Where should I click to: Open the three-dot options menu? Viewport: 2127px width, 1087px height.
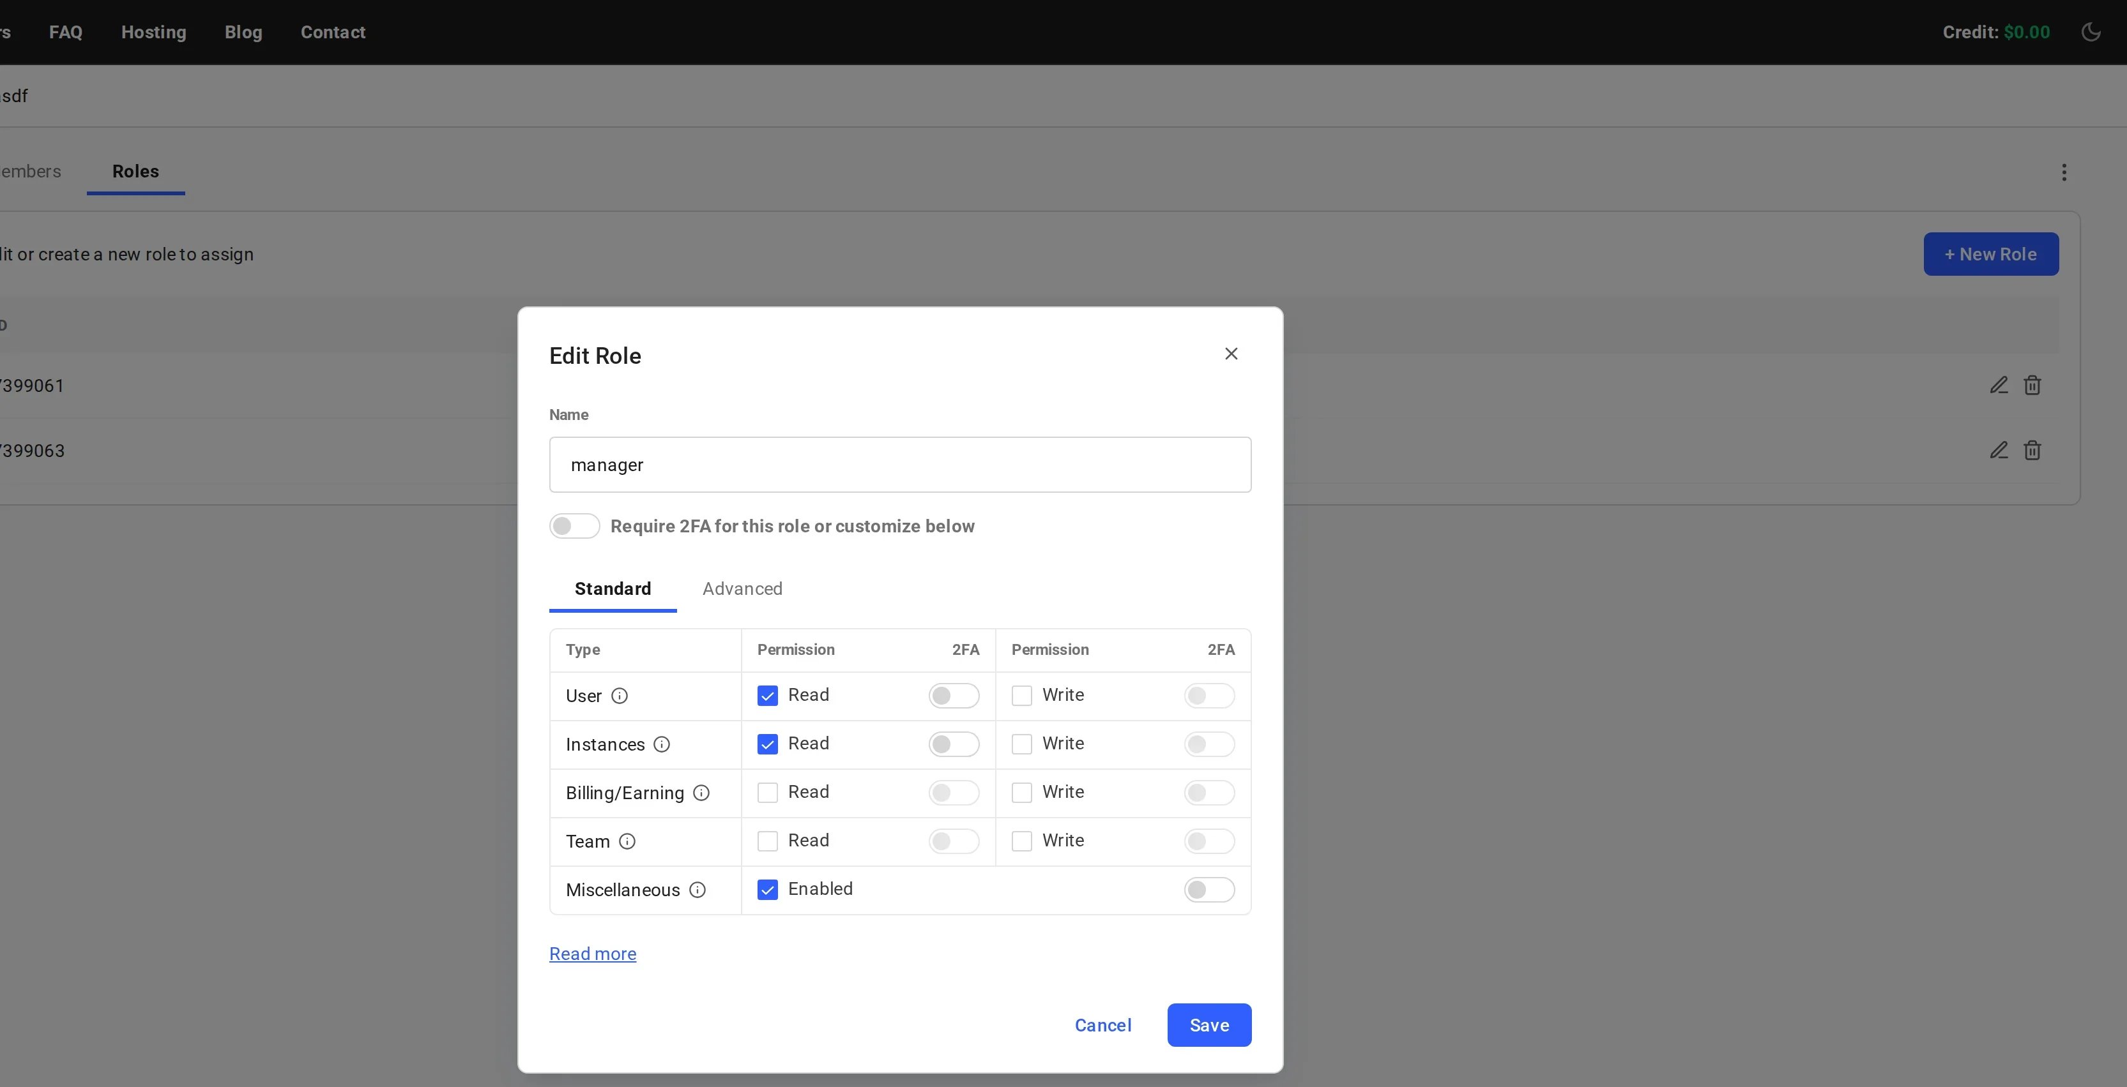coord(2063,172)
